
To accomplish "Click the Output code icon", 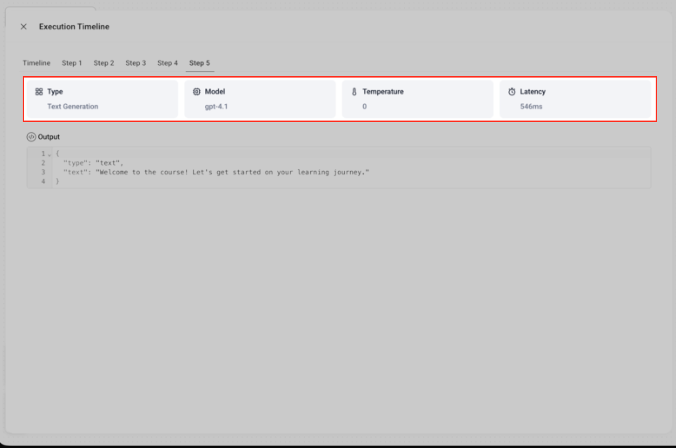I will point(31,137).
